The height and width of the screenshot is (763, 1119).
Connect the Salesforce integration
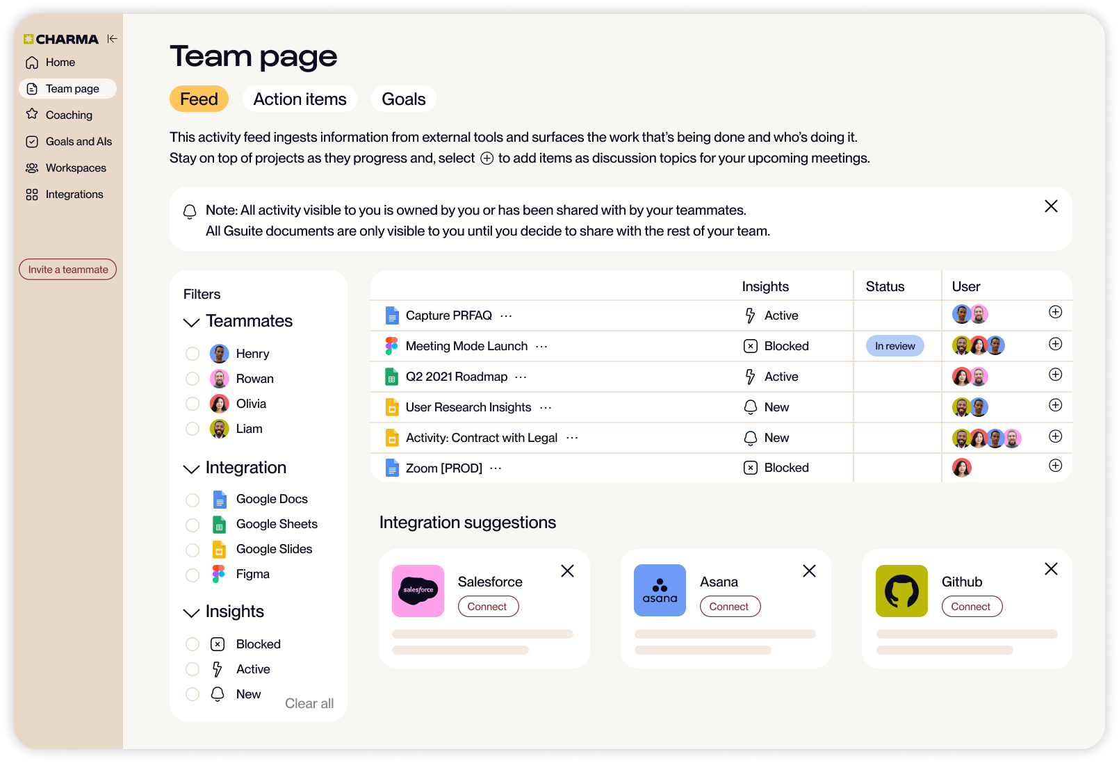pyautogui.click(x=488, y=607)
